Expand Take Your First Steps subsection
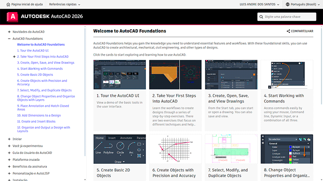323x181 pixels. 15,57
